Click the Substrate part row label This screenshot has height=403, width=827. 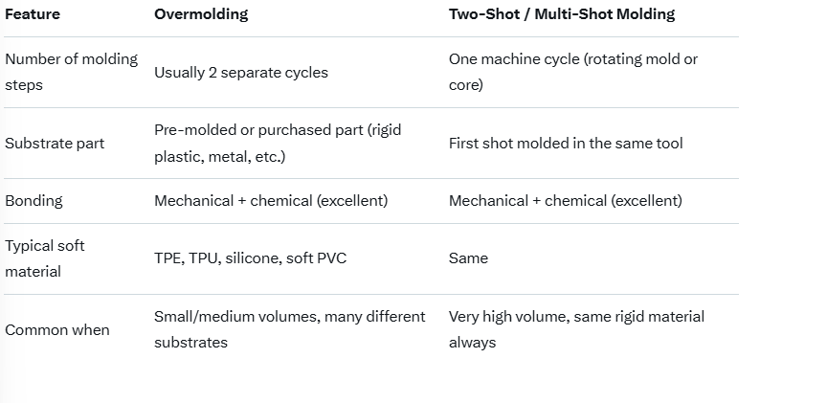click(55, 143)
